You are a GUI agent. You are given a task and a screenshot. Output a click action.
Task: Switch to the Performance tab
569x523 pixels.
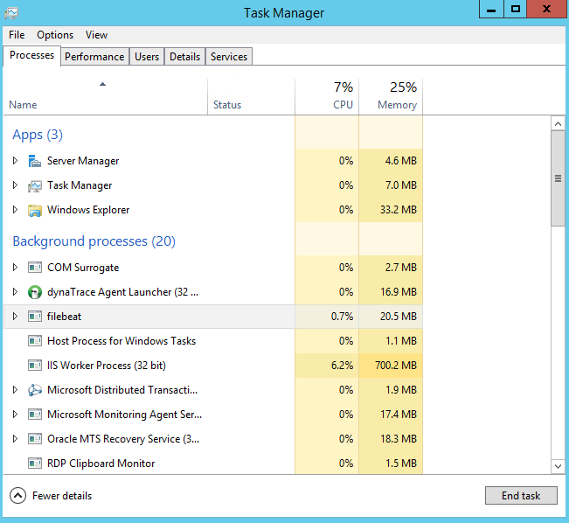[94, 57]
